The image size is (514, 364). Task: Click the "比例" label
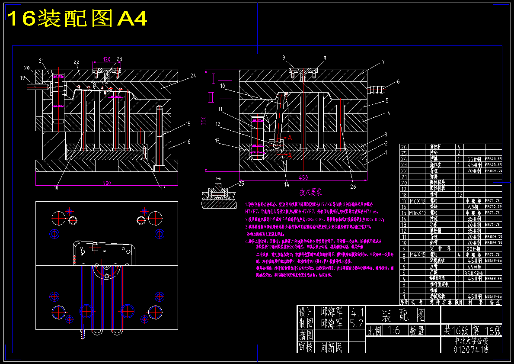[374, 330]
